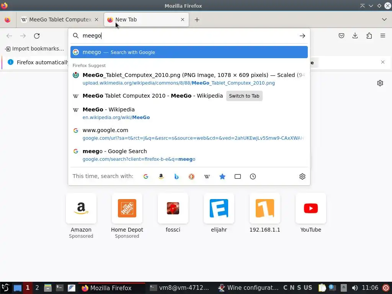This screenshot has width=392, height=294.
Task: Click Import bookmarks in bookmarks toolbar
Action: click(34, 49)
